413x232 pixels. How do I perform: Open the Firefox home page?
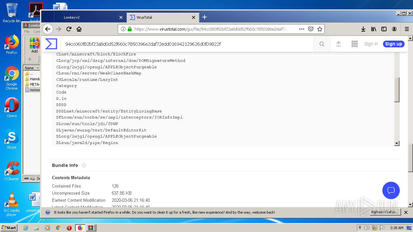click(x=79, y=29)
